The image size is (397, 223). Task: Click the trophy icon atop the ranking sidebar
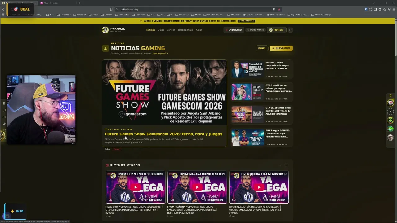(390, 96)
